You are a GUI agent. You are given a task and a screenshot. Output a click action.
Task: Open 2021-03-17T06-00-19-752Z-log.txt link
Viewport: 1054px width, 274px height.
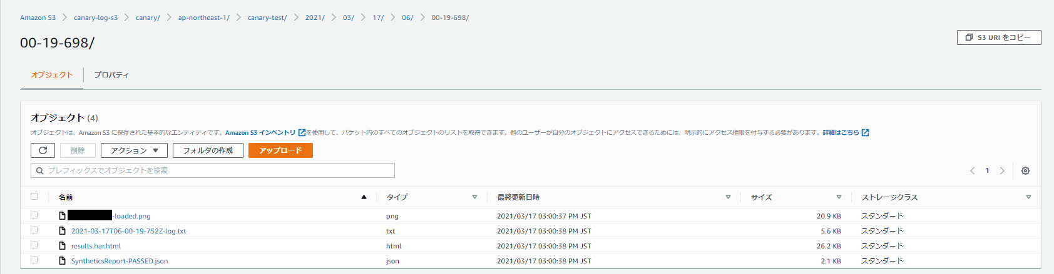tap(128, 231)
